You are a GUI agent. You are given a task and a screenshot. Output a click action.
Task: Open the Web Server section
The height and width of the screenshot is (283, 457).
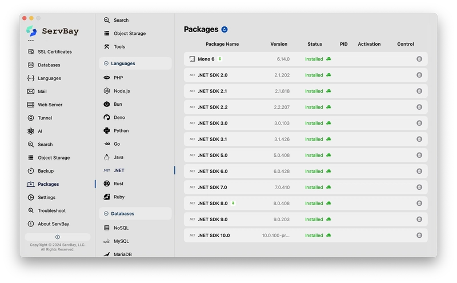pyautogui.click(x=50, y=105)
